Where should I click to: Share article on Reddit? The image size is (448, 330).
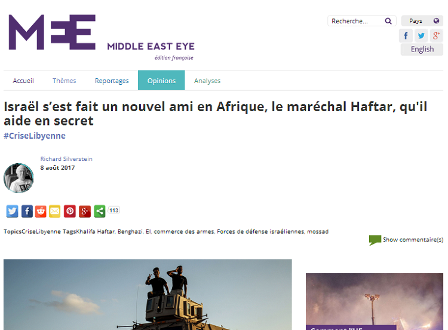[41, 211]
